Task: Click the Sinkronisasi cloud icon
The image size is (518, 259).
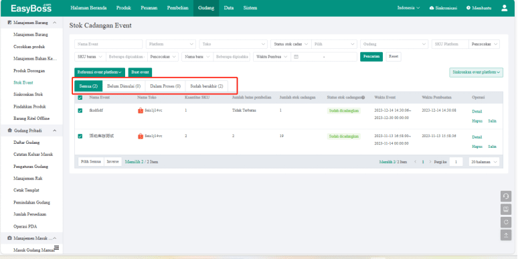Action: tap(432, 8)
